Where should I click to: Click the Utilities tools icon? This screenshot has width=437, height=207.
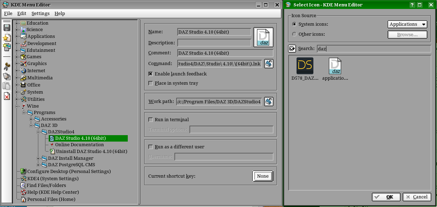coord(23,99)
